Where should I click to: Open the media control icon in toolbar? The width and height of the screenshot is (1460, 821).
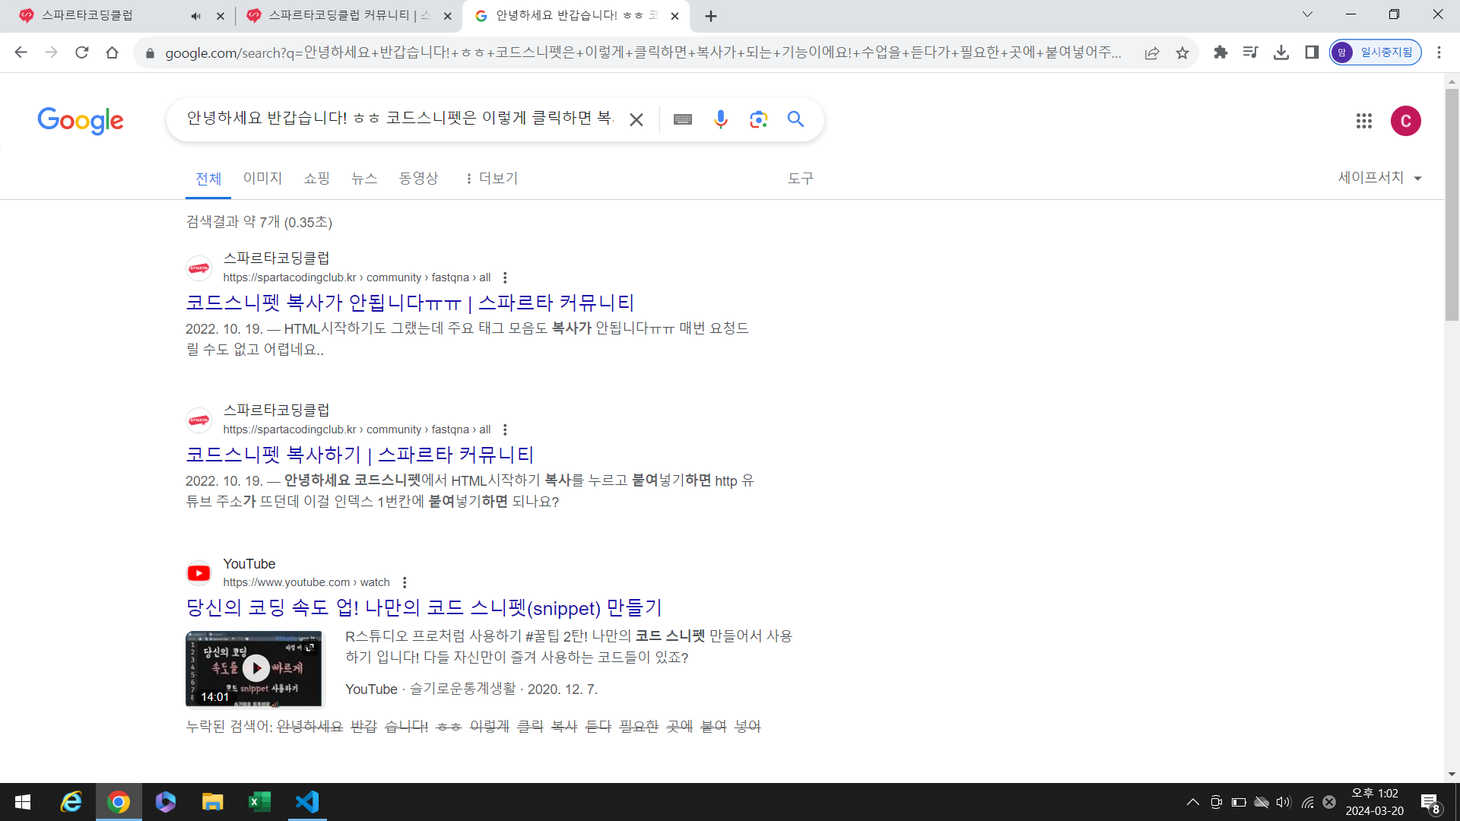1251,52
